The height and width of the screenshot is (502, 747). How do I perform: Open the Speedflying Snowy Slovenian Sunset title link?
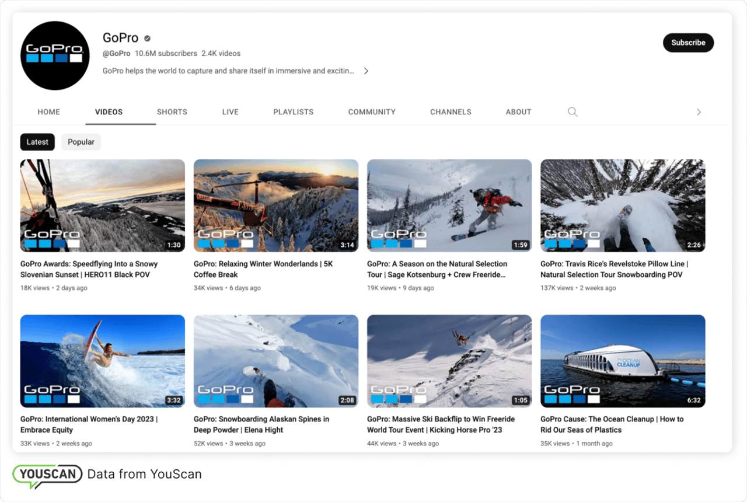[89, 269]
